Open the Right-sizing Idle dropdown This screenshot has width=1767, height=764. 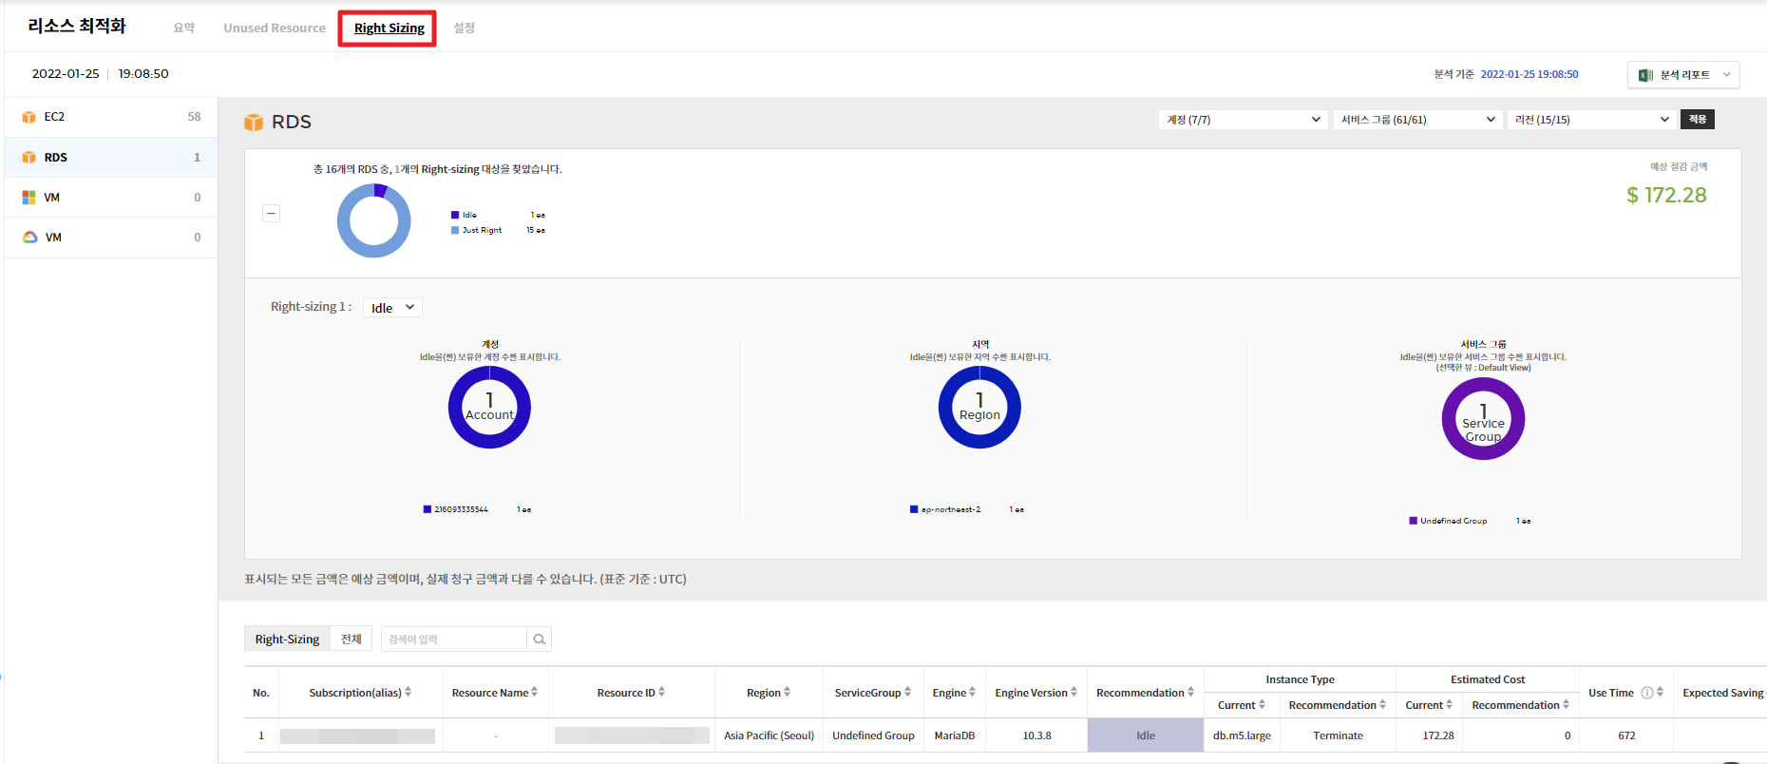click(392, 308)
